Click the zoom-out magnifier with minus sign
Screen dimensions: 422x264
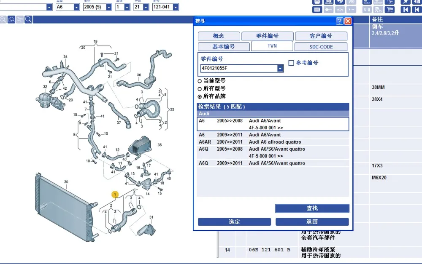3,19
